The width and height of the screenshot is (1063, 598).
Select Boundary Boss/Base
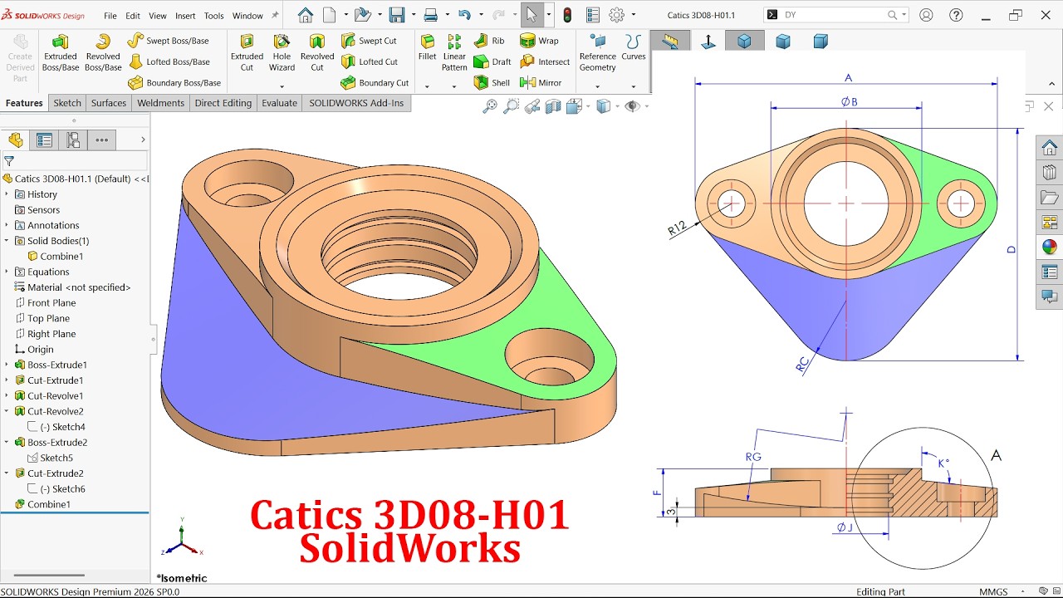click(x=174, y=83)
